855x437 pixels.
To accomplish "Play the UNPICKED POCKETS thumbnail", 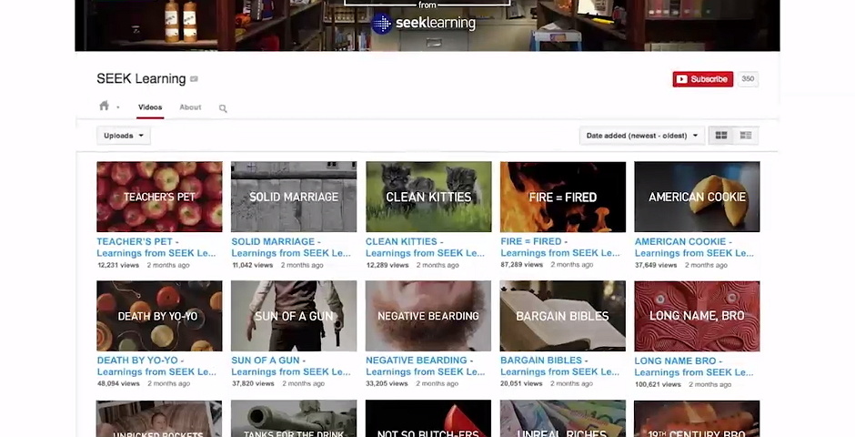I will [x=159, y=419].
